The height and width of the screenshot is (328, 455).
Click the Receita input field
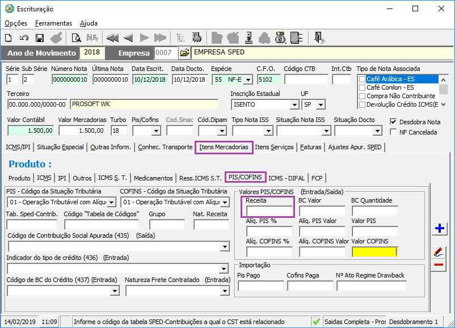268,211
